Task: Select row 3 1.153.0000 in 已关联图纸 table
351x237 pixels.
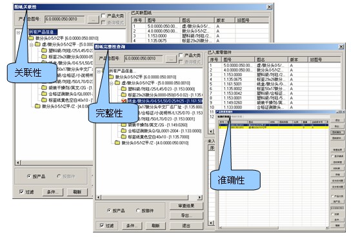Action: click(201, 35)
